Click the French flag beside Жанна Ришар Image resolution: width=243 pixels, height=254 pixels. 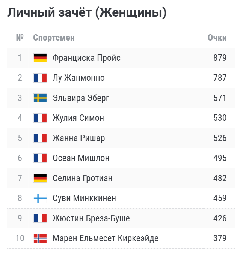tap(40, 138)
